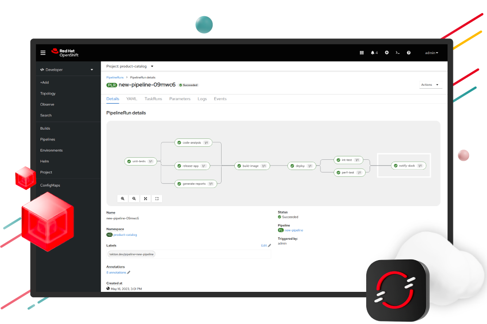Open the Logs tab
Viewport: 487px width, 324px height.
(x=202, y=99)
